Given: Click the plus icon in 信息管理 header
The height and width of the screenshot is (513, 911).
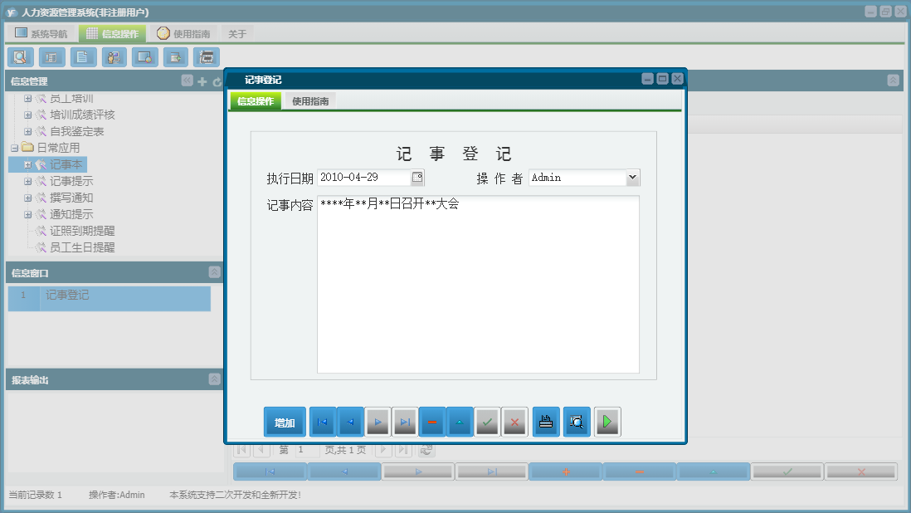Looking at the screenshot, I should [x=202, y=81].
